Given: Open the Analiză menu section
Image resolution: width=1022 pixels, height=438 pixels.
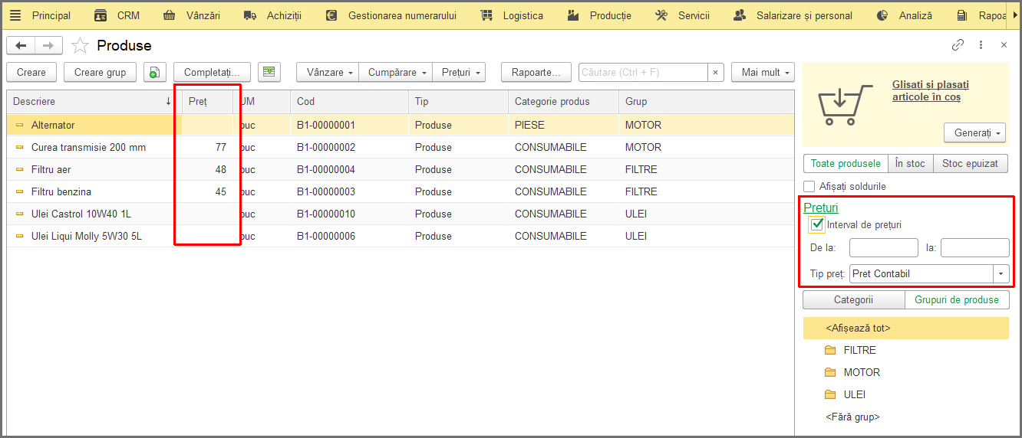Looking at the screenshot, I should tap(916, 15).
